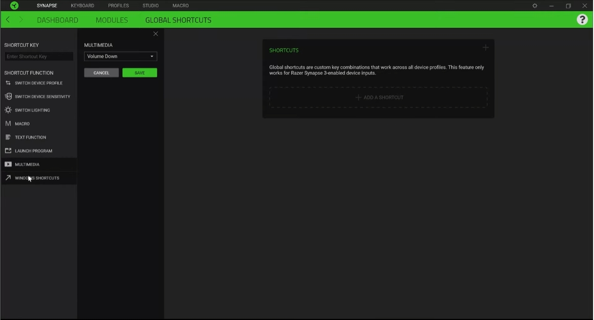Viewport: 594px width, 320px height.
Task: Click the Razer logo icon
Action: tap(14, 5)
